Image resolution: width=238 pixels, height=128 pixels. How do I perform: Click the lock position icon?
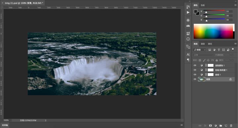click(x=208, y=60)
